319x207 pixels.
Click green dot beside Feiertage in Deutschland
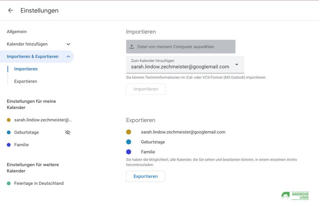pyautogui.click(x=9, y=183)
